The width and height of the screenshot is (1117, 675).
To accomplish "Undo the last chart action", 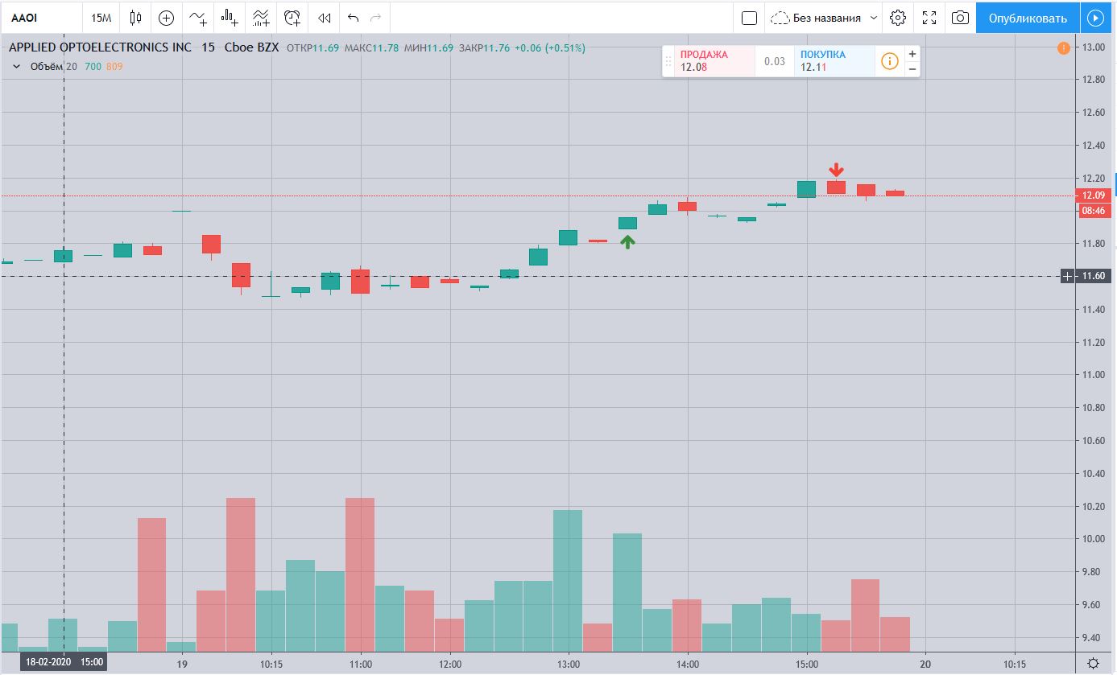I will (x=353, y=18).
